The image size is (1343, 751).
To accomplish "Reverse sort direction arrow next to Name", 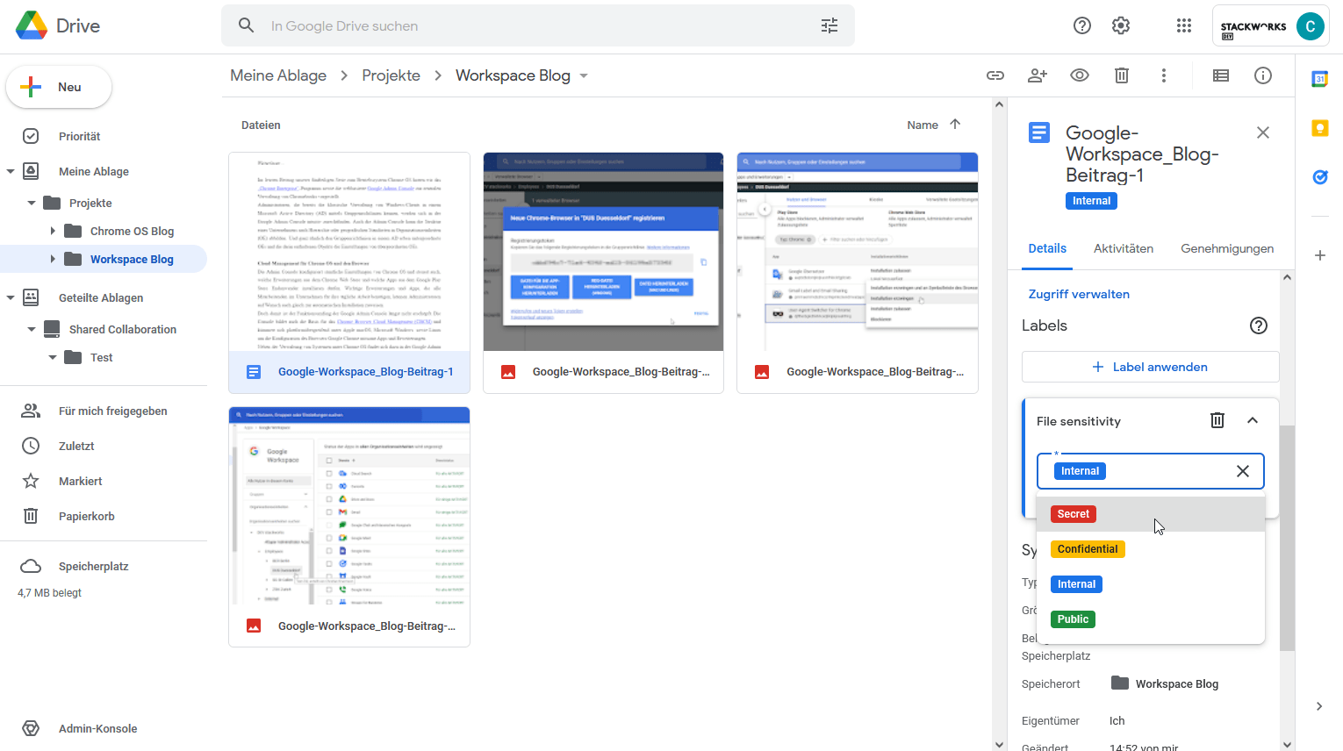I will pyautogui.click(x=955, y=125).
